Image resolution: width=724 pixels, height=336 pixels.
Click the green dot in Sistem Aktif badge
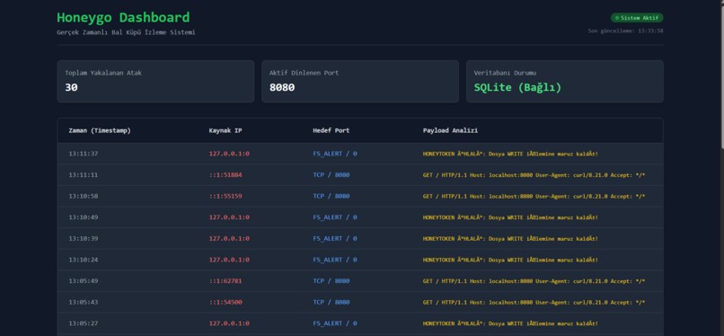pos(617,18)
